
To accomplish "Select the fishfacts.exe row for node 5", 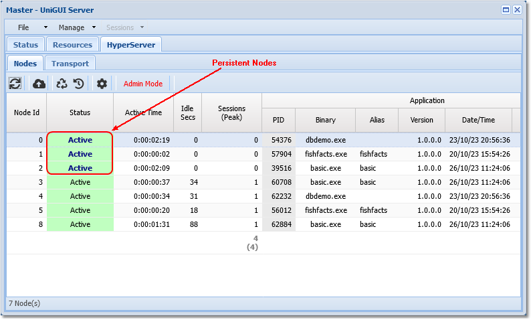I will click(x=325, y=210).
